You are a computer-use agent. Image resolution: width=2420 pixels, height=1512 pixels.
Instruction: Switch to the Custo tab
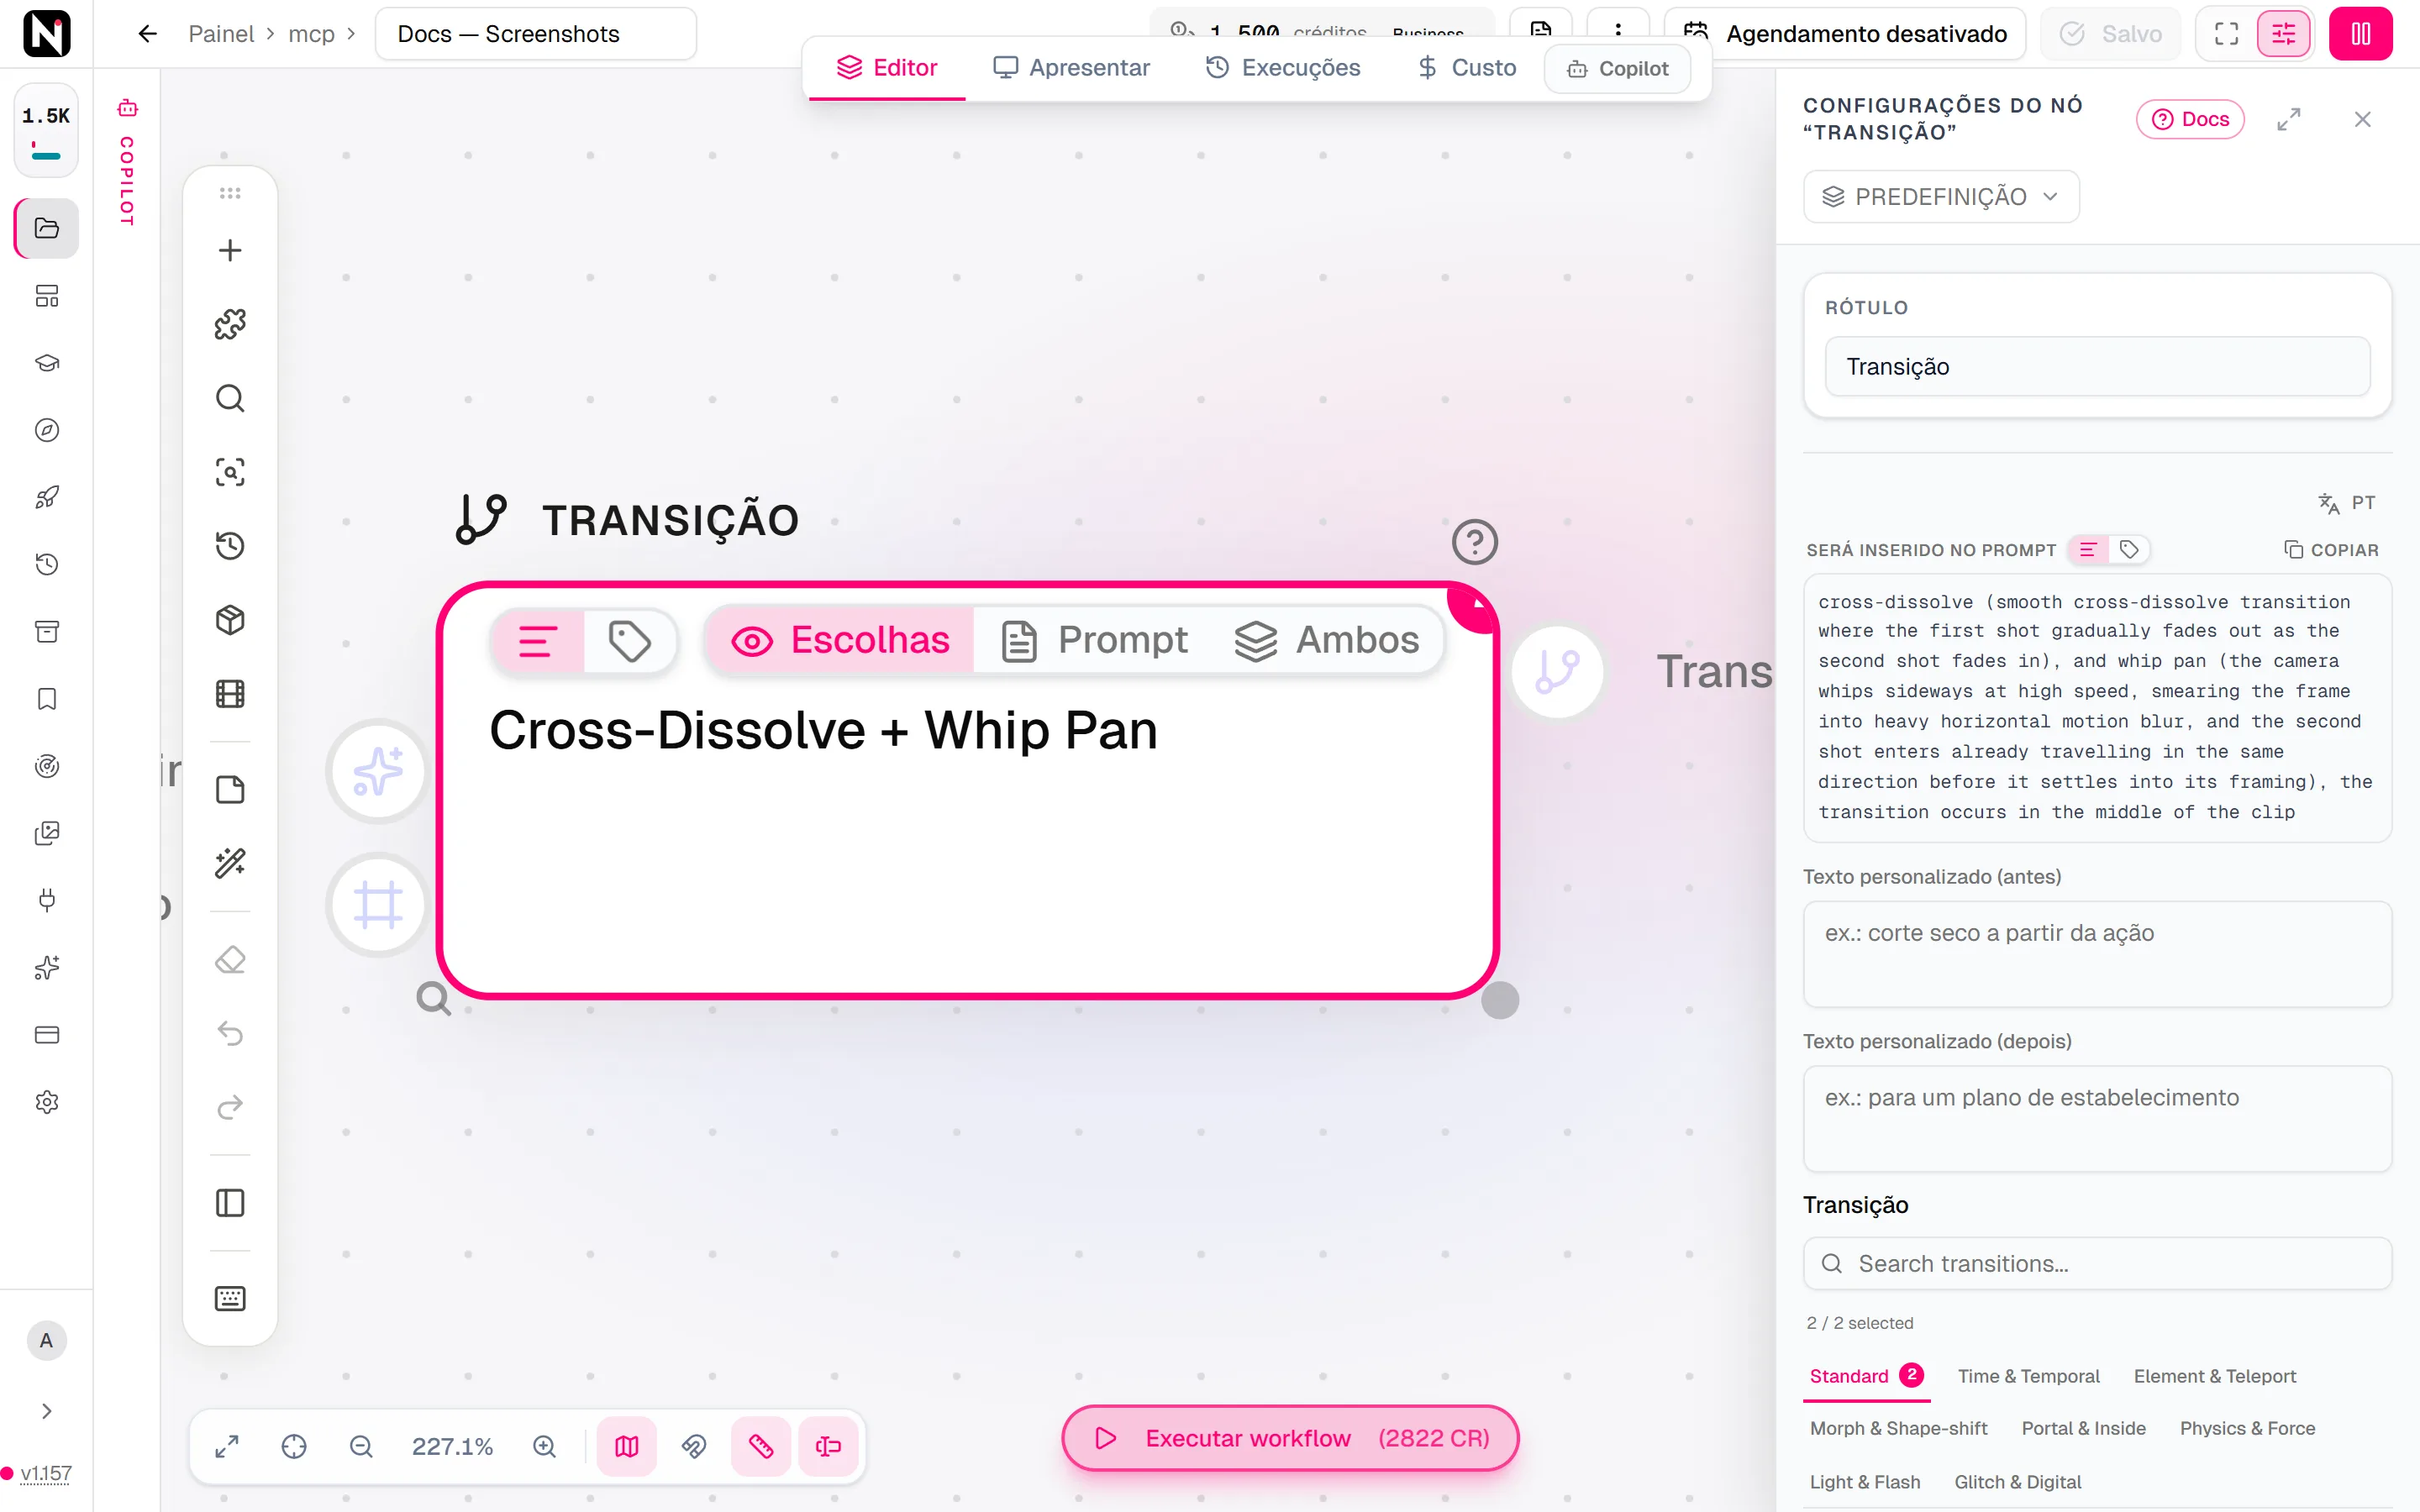coord(1467,67)
